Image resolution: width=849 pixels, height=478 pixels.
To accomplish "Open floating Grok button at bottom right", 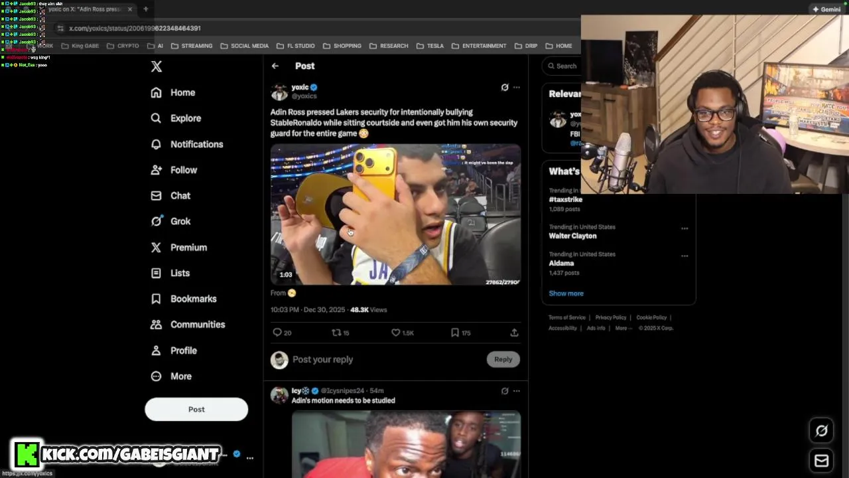I will (x=821, y=431).
